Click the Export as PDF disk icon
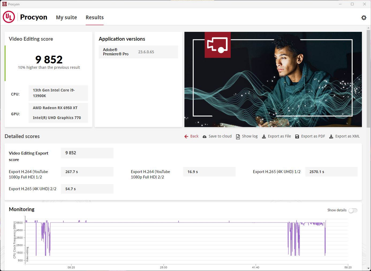Viewport: 371px width, 271px height. pyautogui.click(x=297, y=136)
